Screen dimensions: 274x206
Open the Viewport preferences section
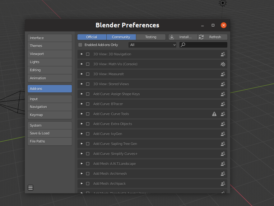click(50, 54)
